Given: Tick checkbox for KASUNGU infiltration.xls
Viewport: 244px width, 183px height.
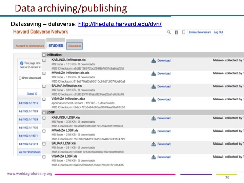Looking at the screenshot, I should click(44, 60).
